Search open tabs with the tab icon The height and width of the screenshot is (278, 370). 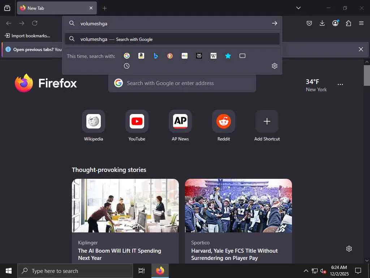(x=242, y=56)
